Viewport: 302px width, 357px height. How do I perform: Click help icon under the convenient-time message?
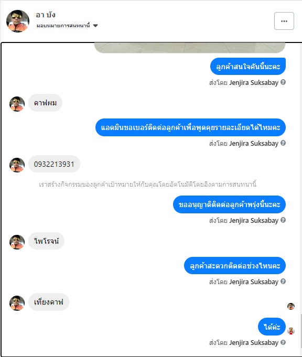(283, 281)
